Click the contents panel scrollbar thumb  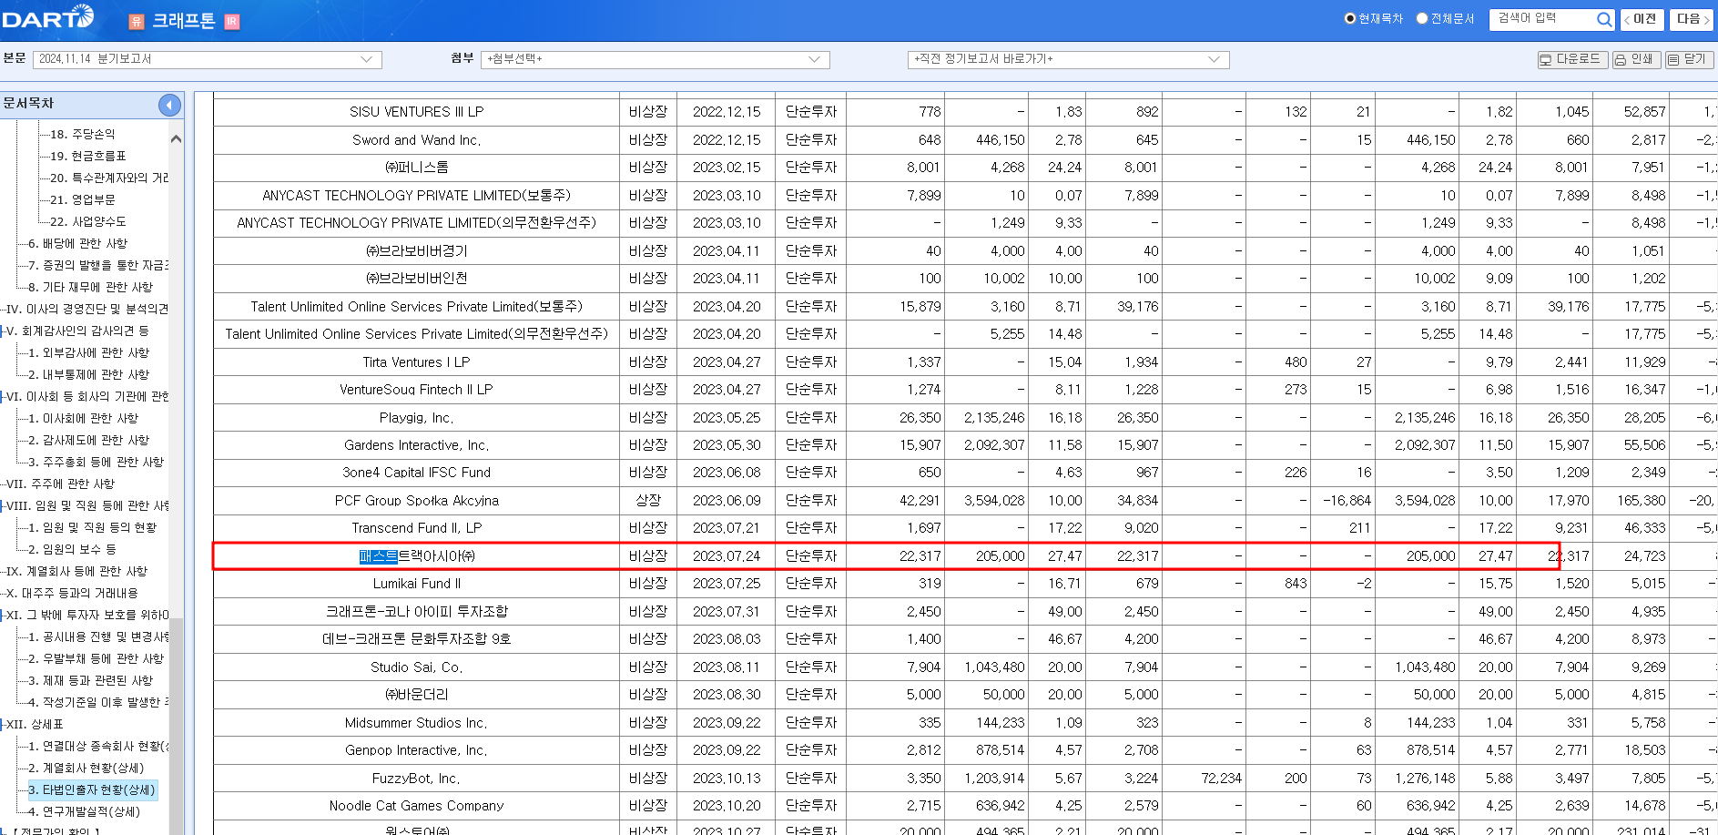point(176,727)
